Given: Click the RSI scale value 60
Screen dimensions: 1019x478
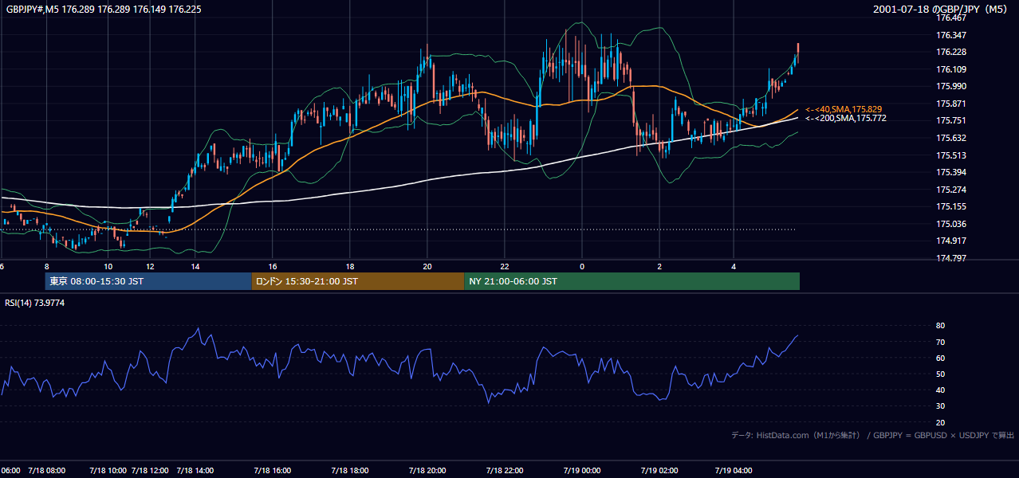Looking at the screenshot, I should click(940, 358).
